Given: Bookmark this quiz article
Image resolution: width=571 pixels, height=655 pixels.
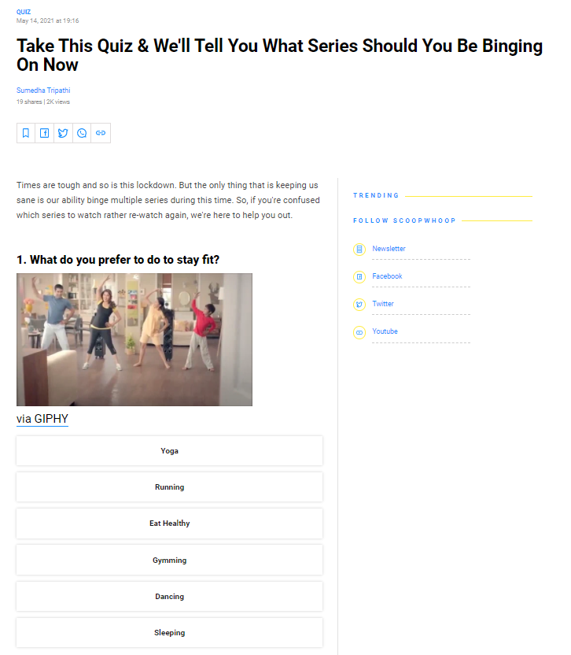Looking at the screenshot, I should click(26, 133).
